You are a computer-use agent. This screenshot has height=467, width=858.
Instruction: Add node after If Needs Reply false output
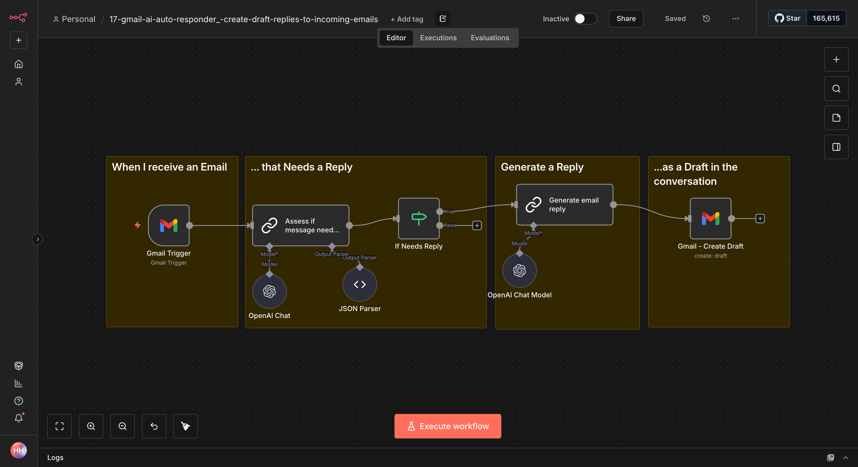click(x=477, y=226)
